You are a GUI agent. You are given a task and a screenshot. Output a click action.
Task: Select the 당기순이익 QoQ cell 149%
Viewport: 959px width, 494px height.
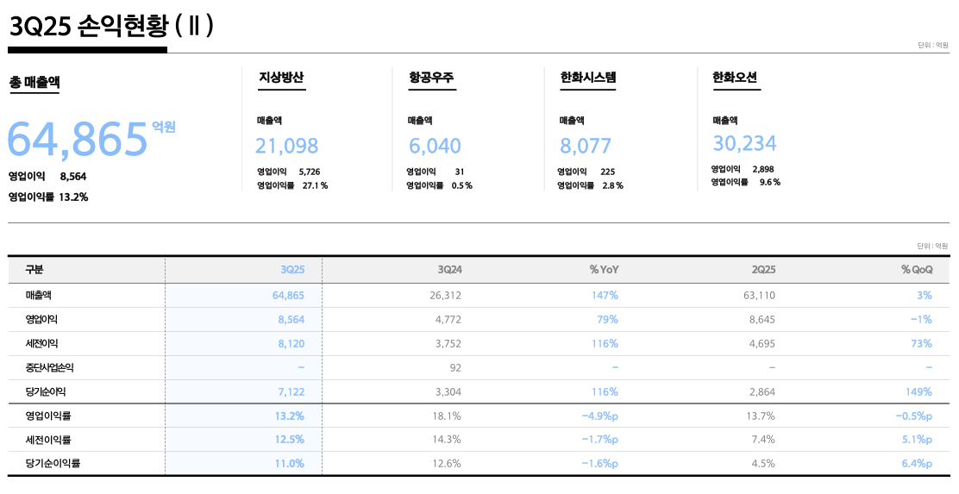(x=919, y=392)
